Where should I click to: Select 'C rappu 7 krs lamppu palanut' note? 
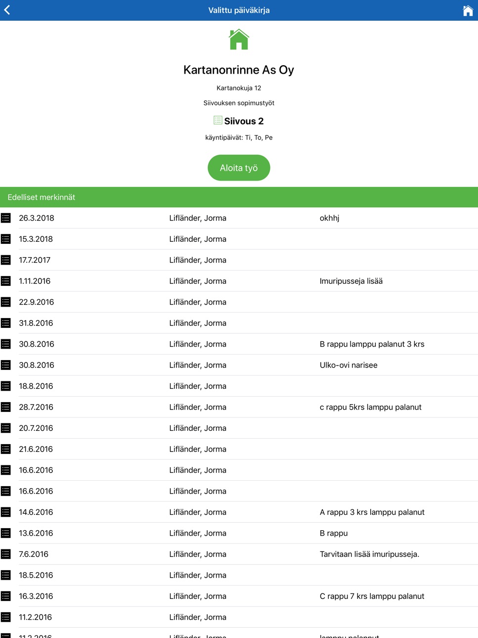372,596
